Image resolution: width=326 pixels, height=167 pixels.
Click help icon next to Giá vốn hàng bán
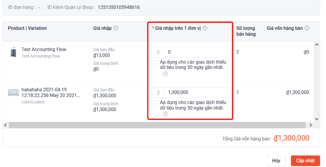(x=307, y=28)
